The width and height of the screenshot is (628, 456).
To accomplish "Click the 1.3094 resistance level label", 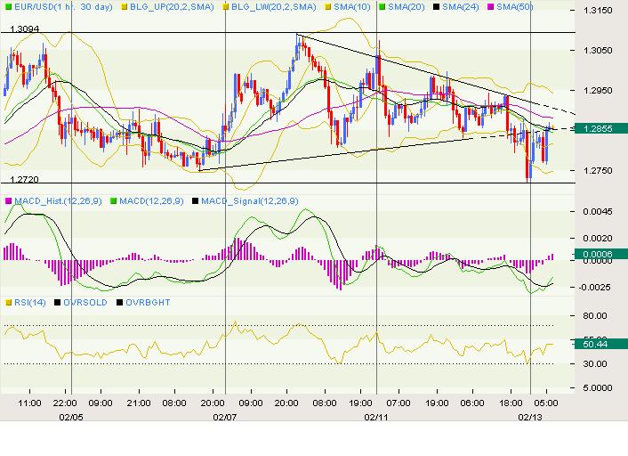I will pos(24,28).
